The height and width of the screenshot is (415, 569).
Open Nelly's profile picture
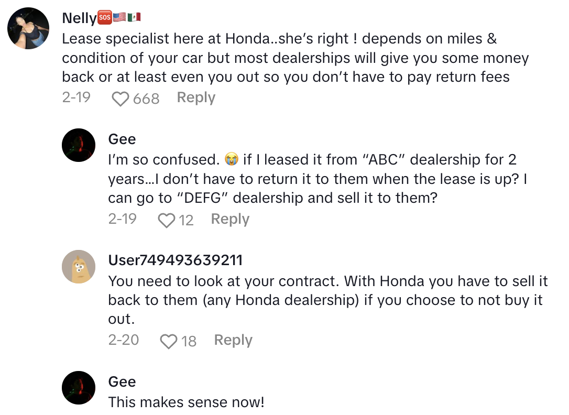point(28,28)
